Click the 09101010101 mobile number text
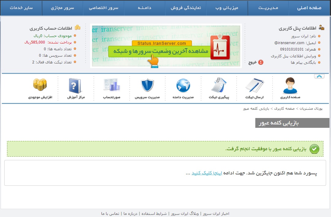 pyautogui.click(x=292, y=49)
